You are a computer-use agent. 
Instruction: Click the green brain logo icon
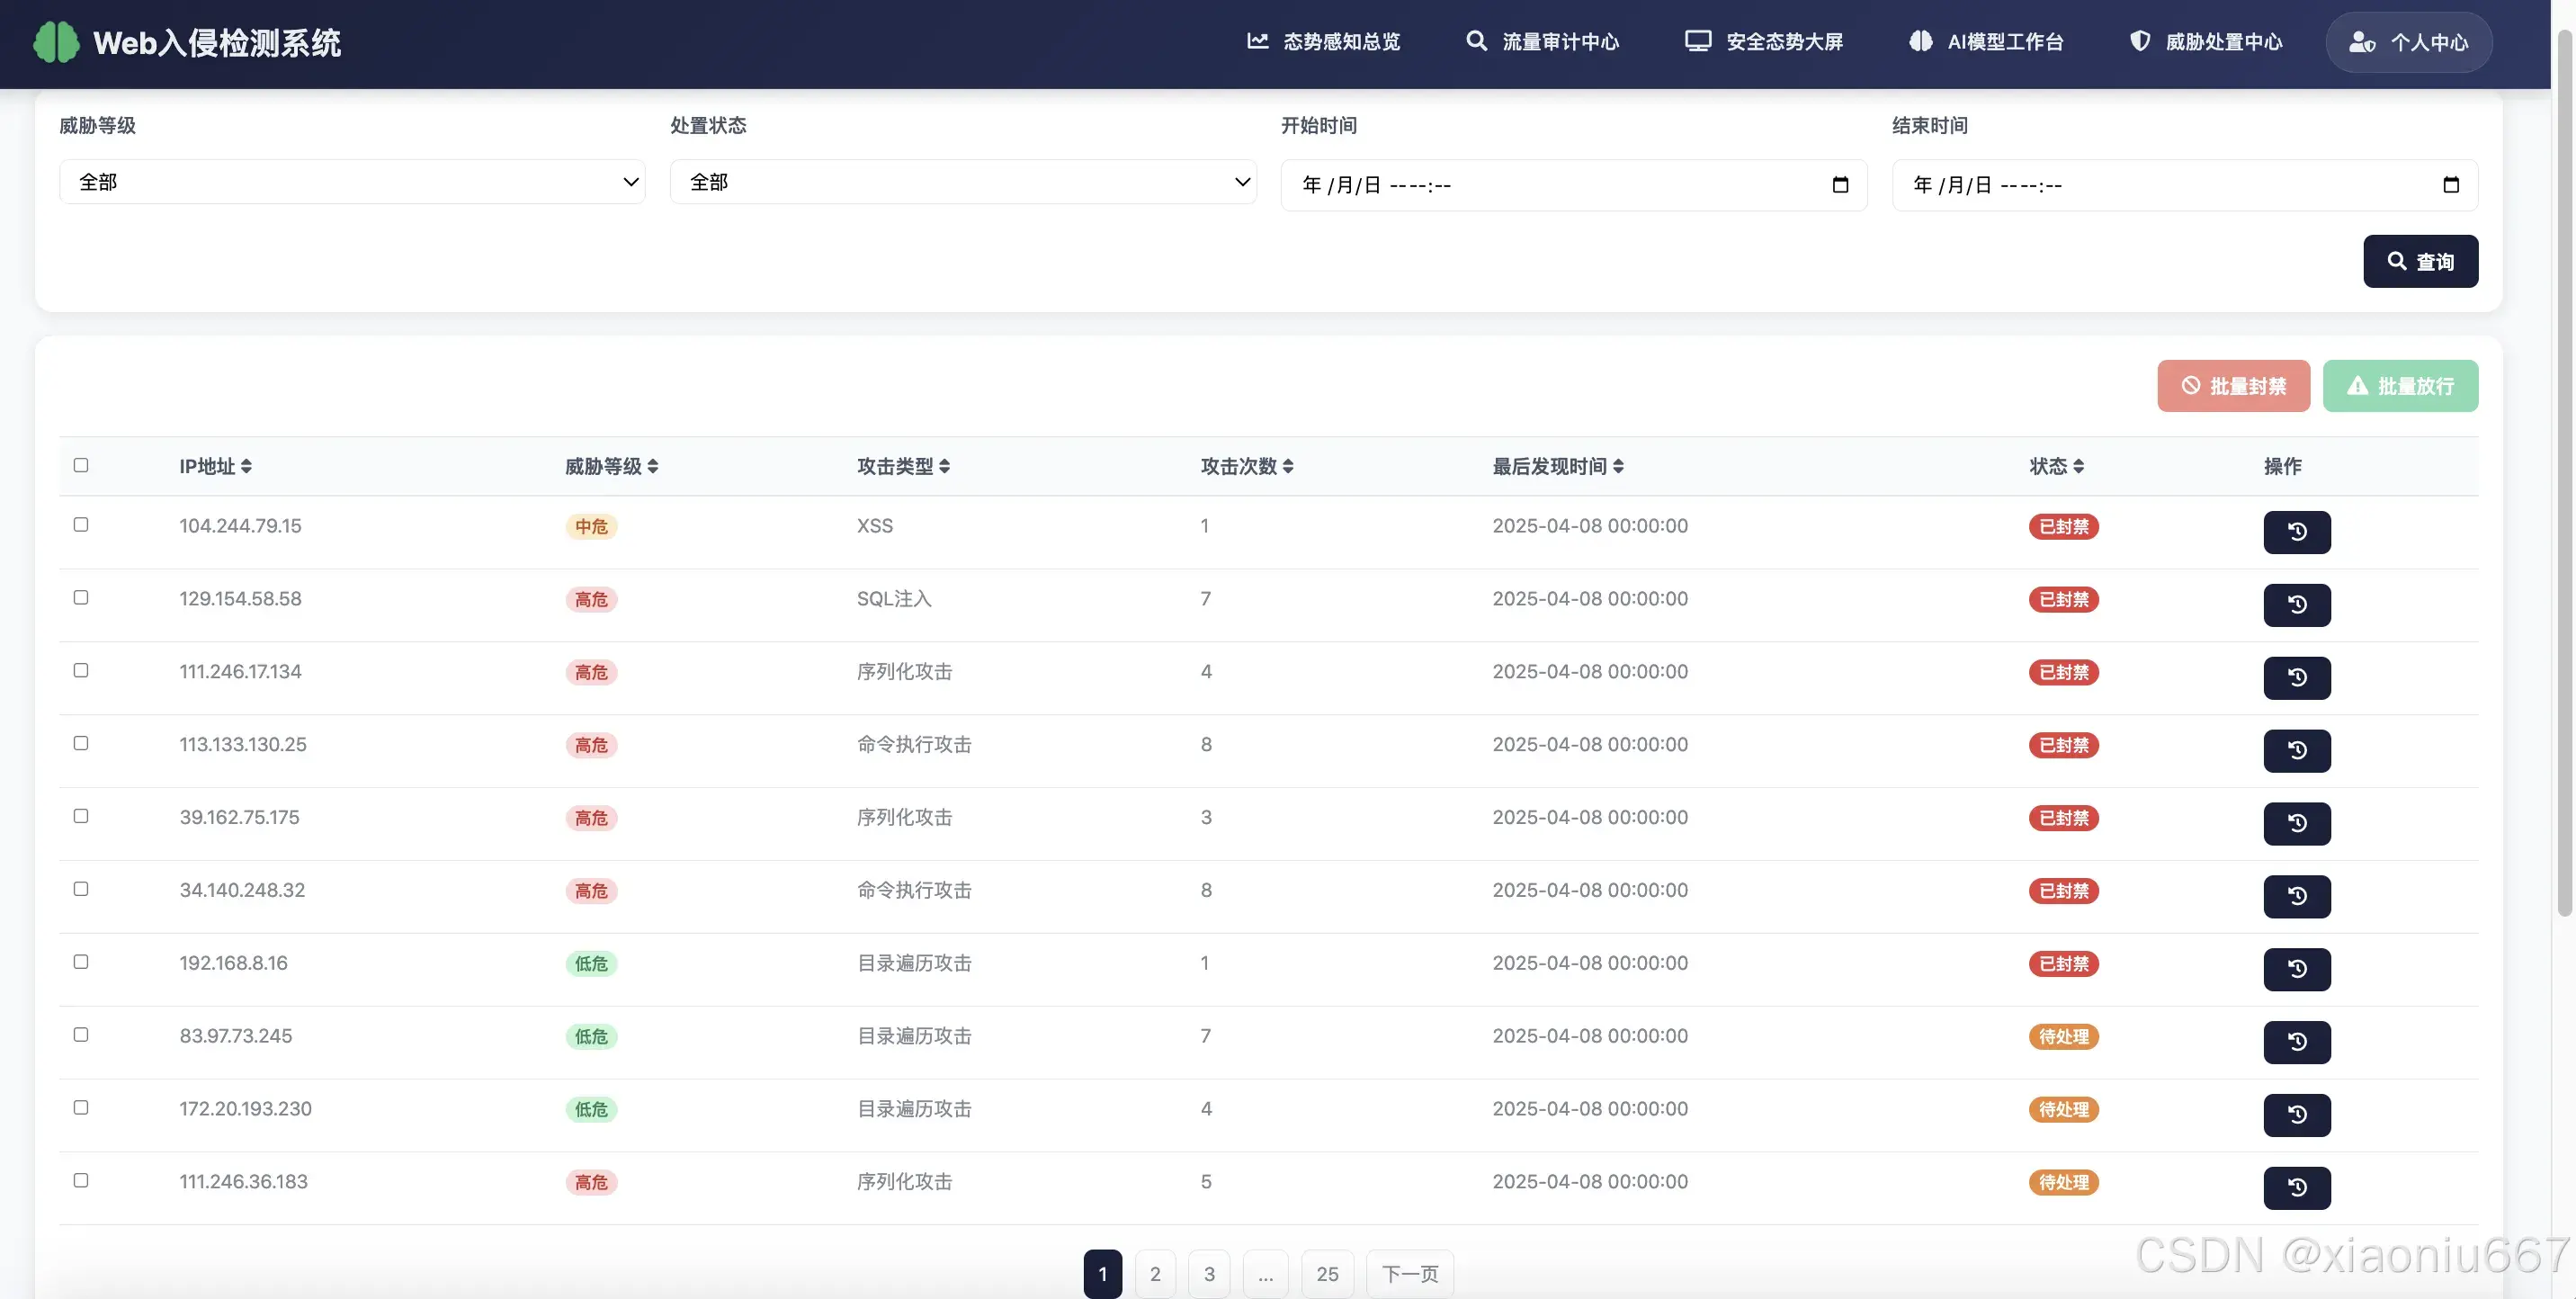(x=56, y=42)
